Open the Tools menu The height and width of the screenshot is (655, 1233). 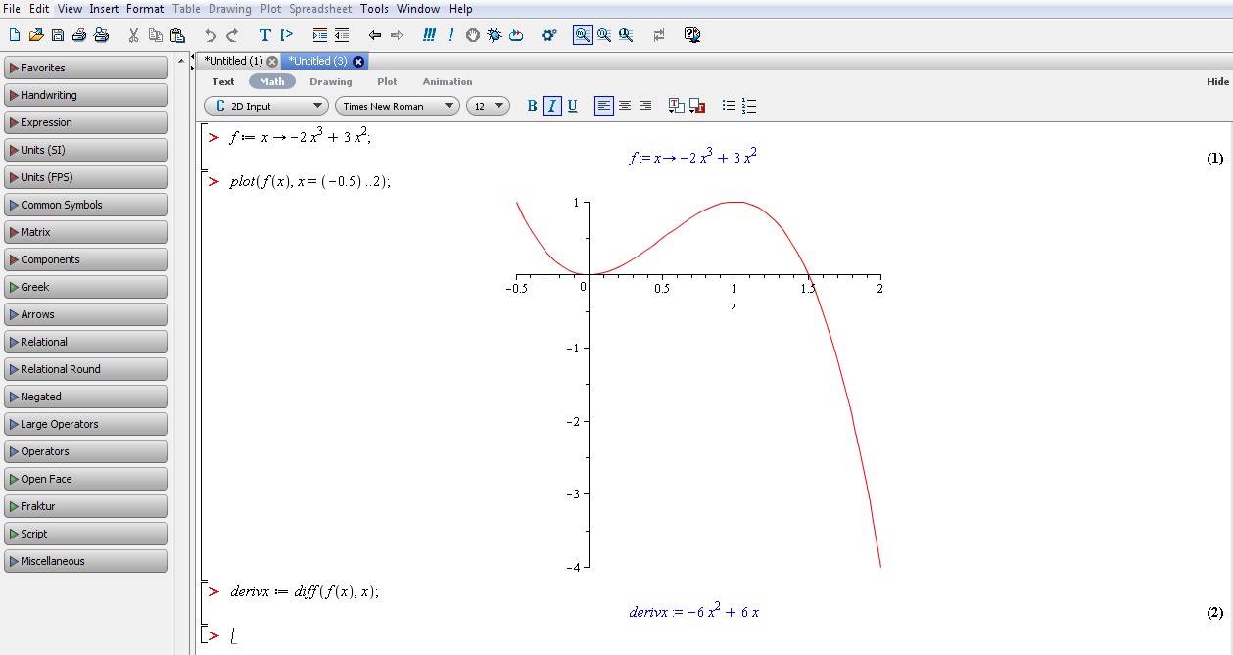coord(373,8)
